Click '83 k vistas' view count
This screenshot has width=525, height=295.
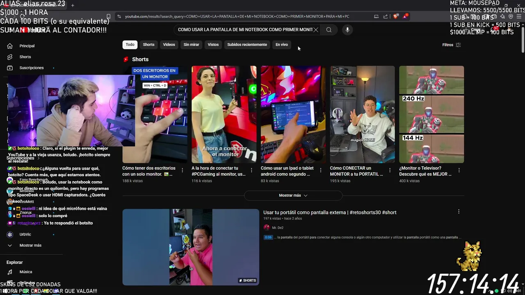point(270,181)
